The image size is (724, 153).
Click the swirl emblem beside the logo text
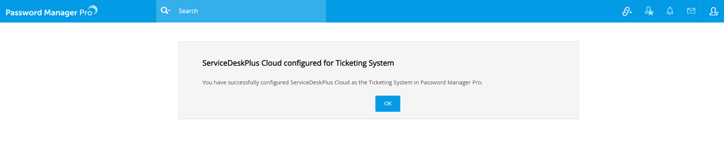coord(94,9)
